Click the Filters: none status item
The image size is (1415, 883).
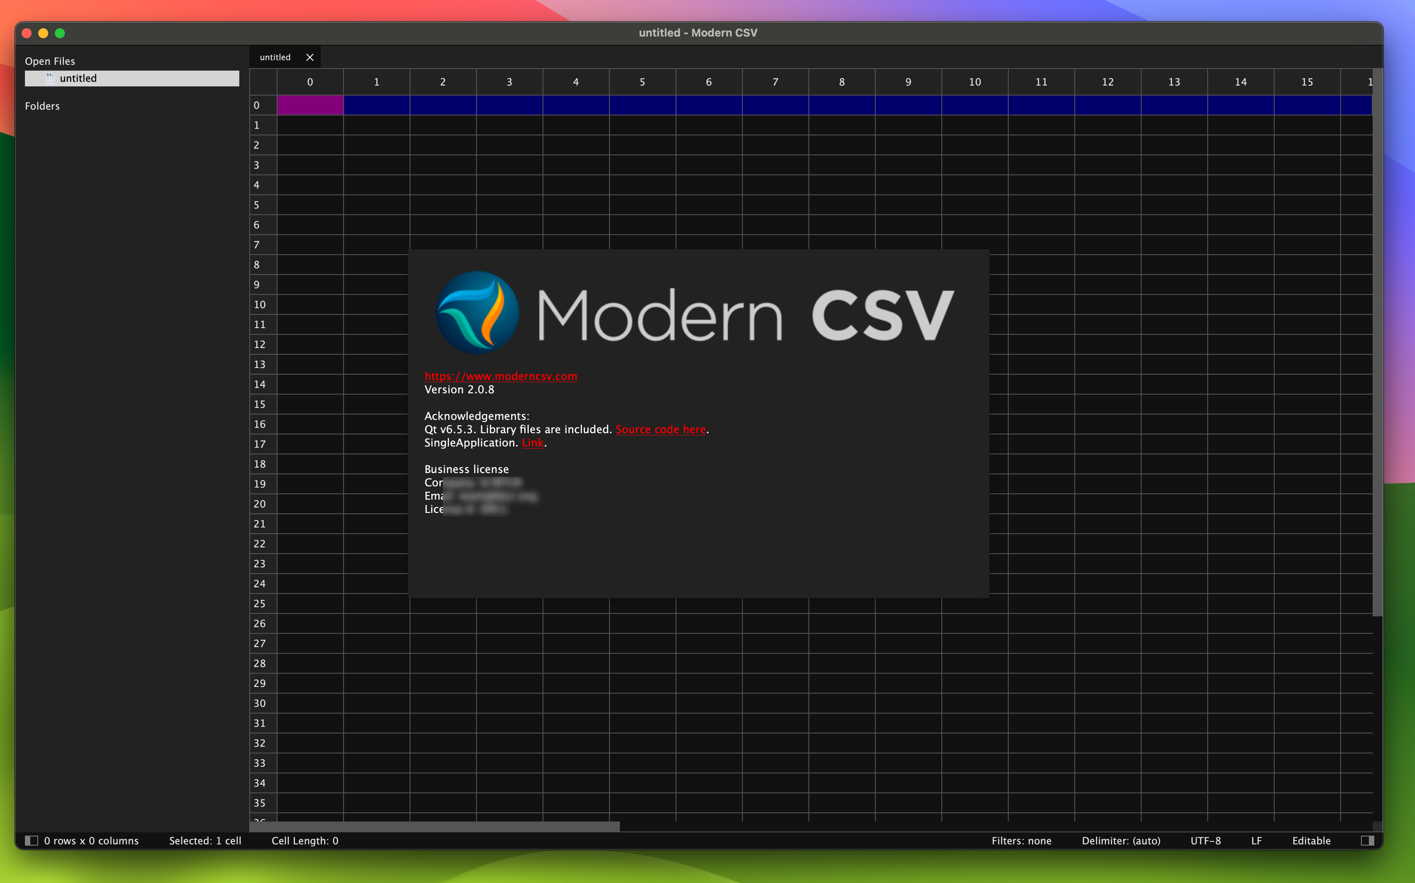tap(1022, 840)
